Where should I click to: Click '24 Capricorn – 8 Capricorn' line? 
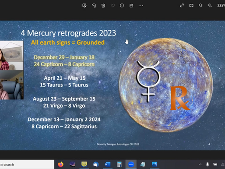click(x=64, y=64)
